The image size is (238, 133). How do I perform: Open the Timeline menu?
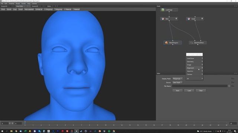(x=12, y=3)
